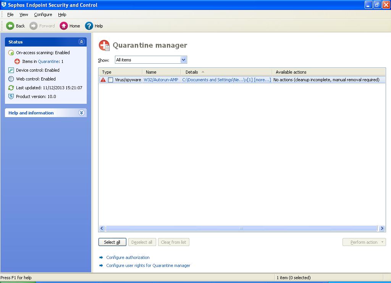Follow the Quarantine link in the Status panel
The height and width of the screenshot is (283, 391).
48,61
